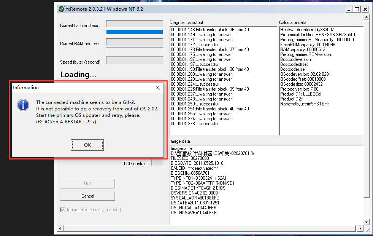Screen dimensions: 373x236
Task: Minimize the fxRemote window
Action: click(349, 9)
